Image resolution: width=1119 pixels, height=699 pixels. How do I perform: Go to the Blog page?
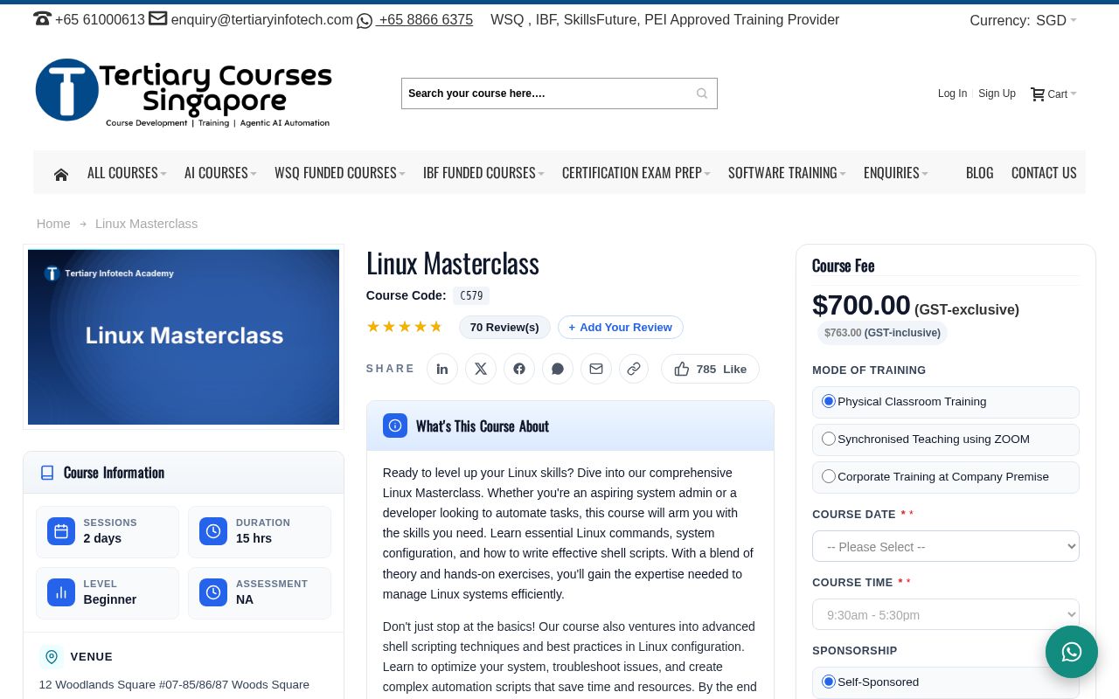click(979, 173)
